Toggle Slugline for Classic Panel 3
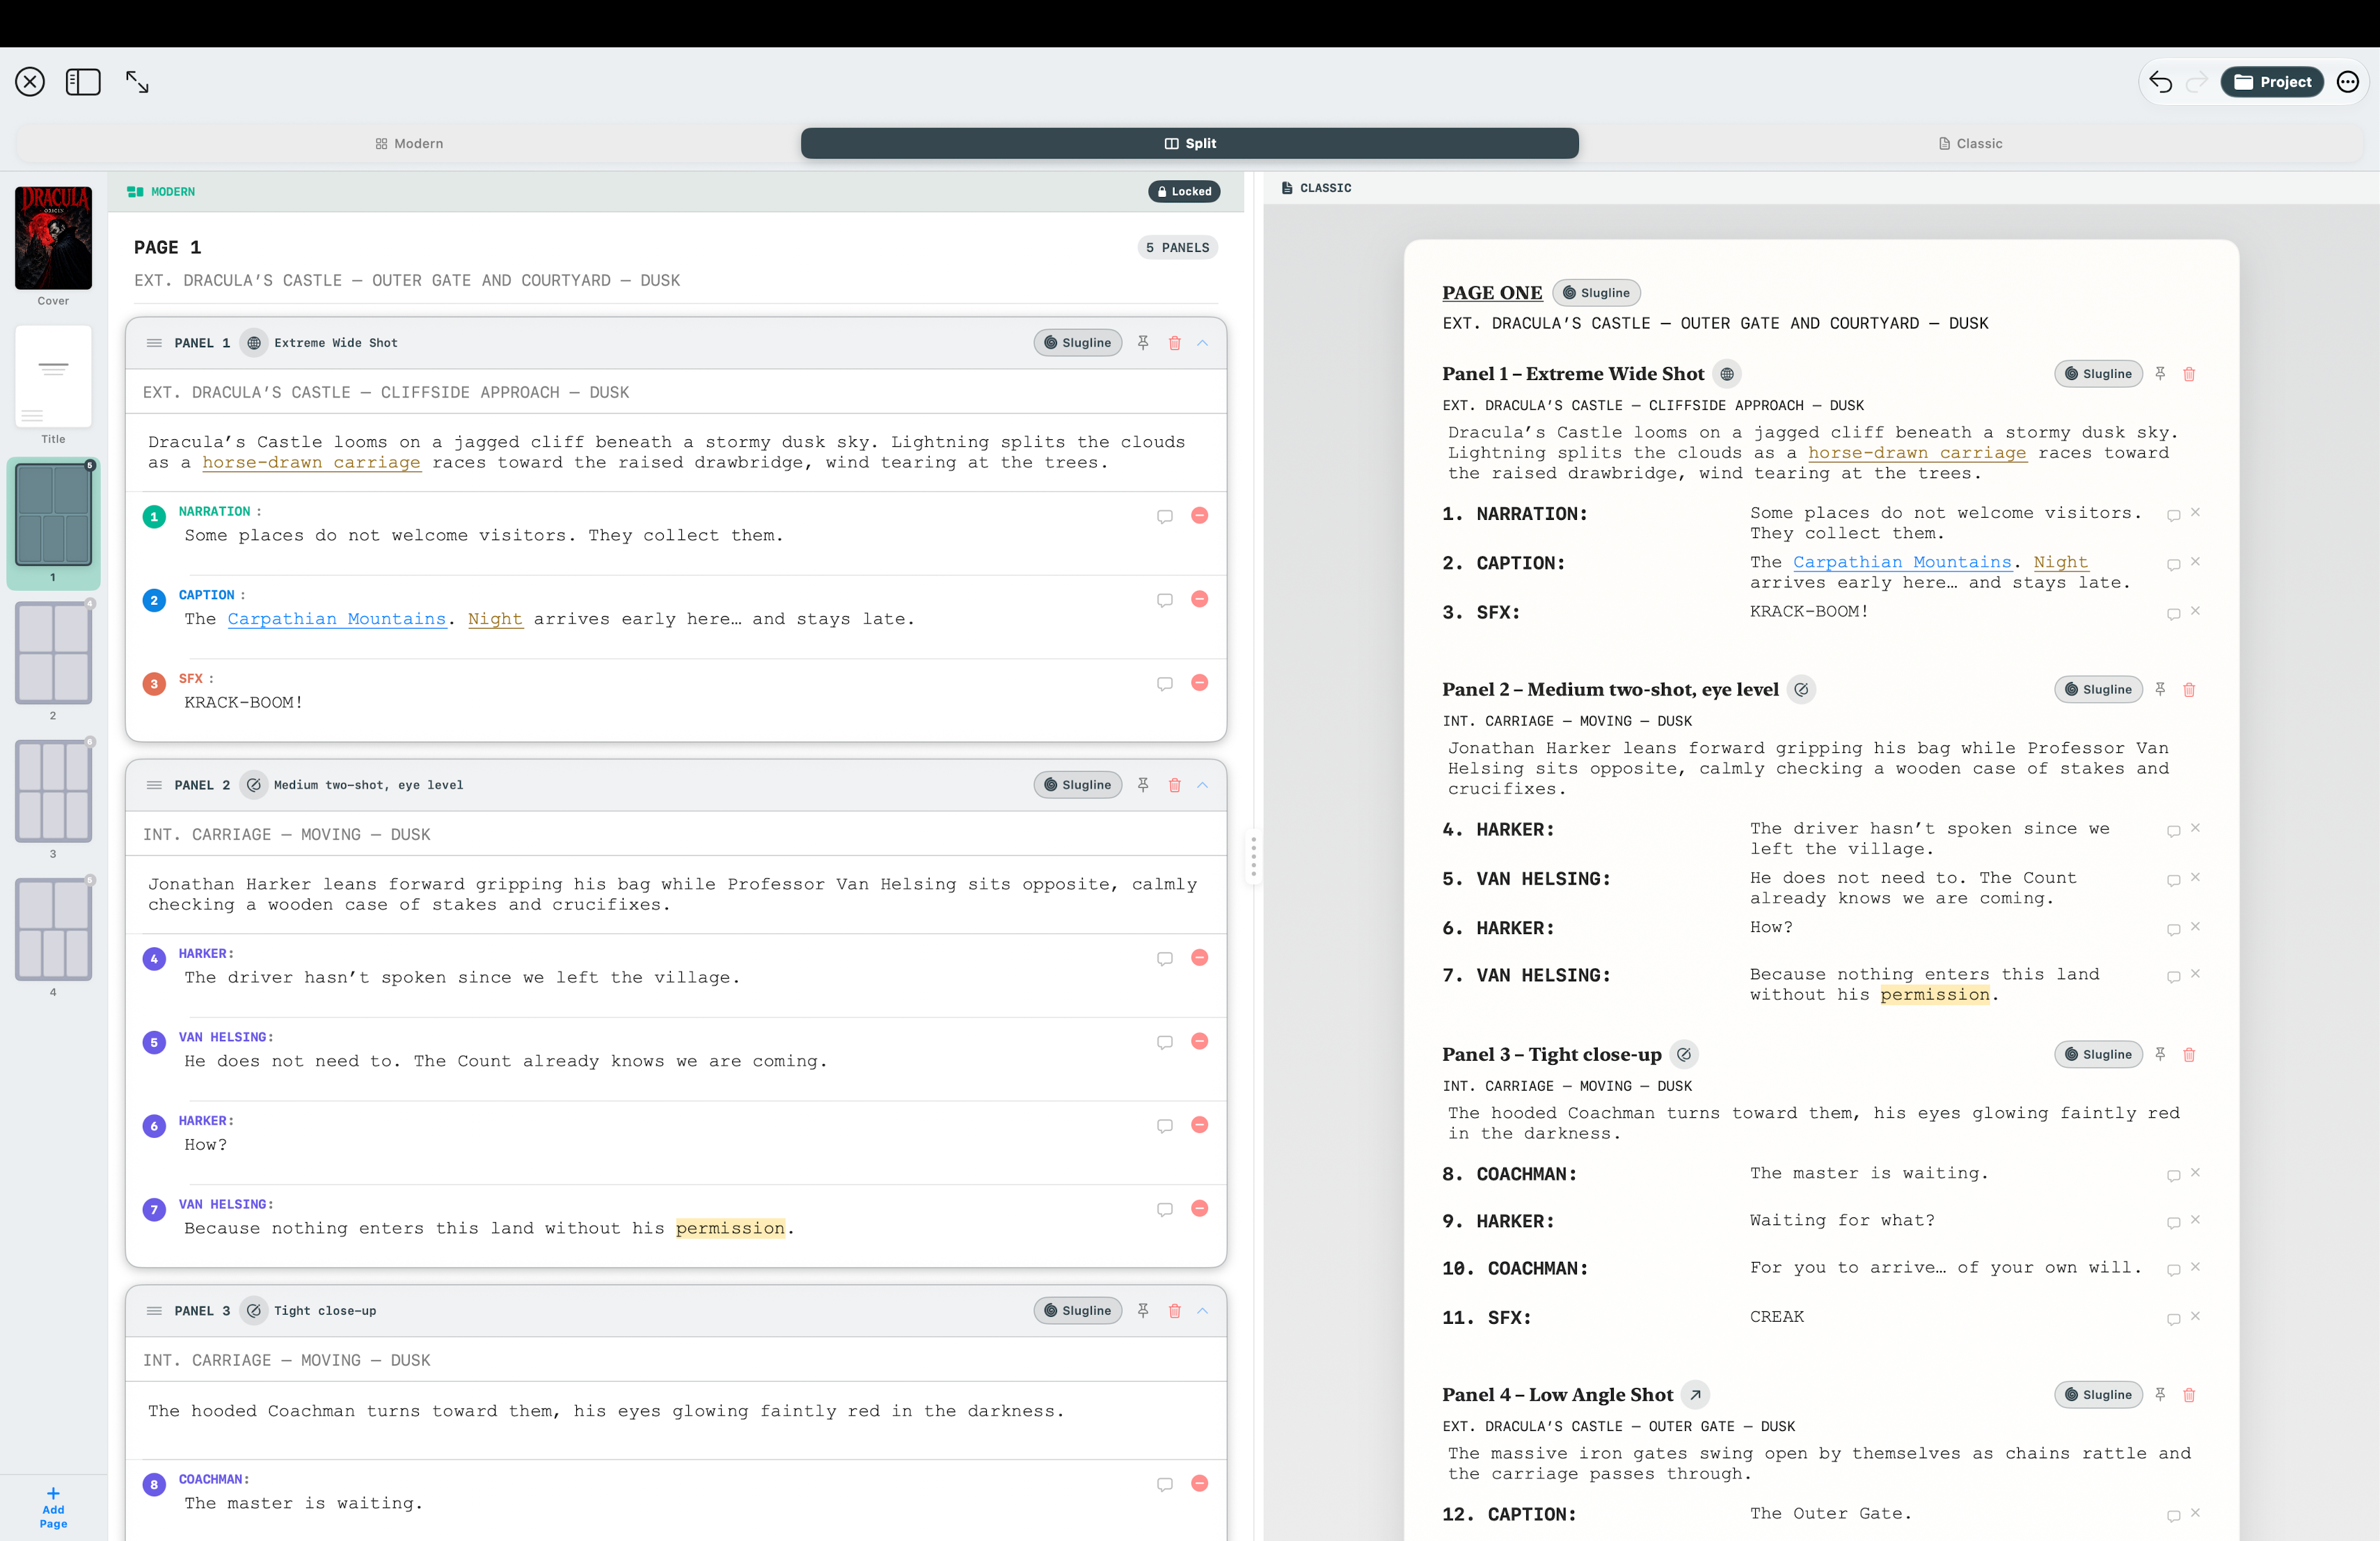This screenshot has height=1541, width=2380. 2098,1054
